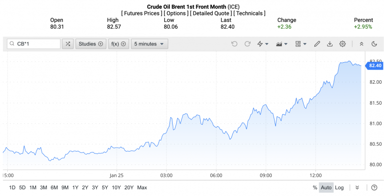384x196 pixels.
Task: Open chart settings gear
Action: coord(343,44)
